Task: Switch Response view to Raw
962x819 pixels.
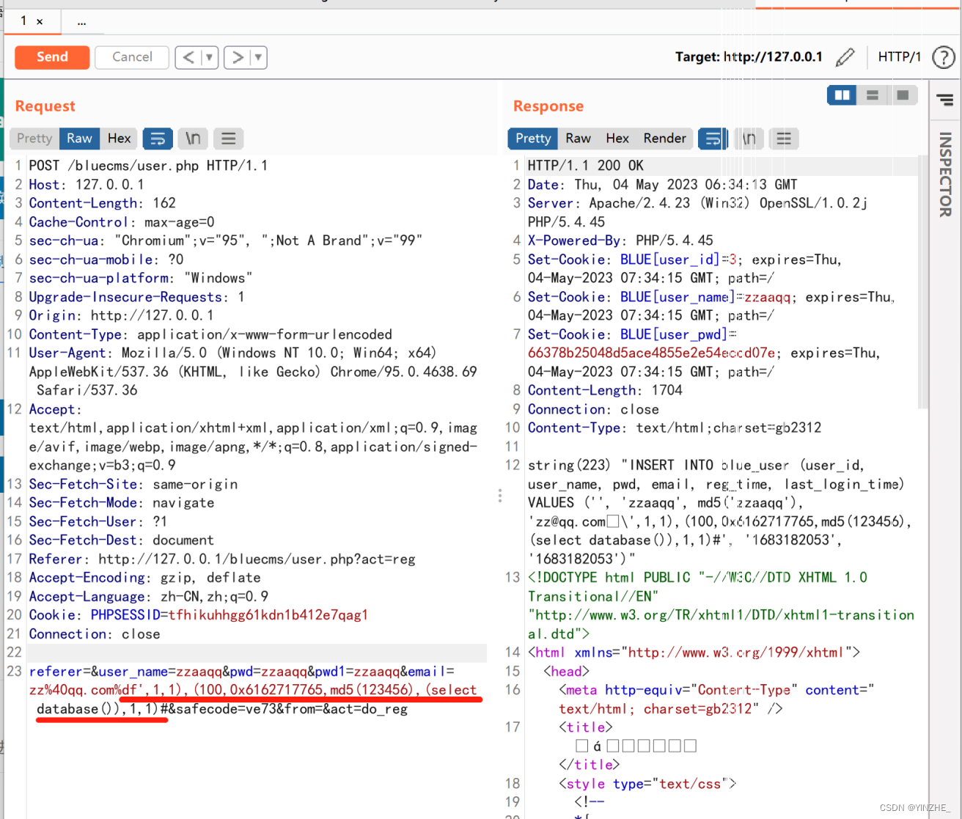Action: [x=578, y=139]
